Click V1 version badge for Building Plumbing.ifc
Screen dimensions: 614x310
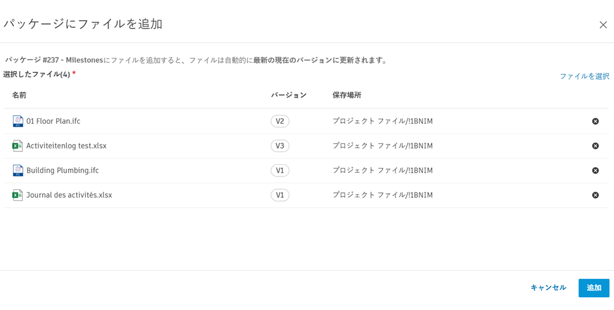tap(280, 170)
